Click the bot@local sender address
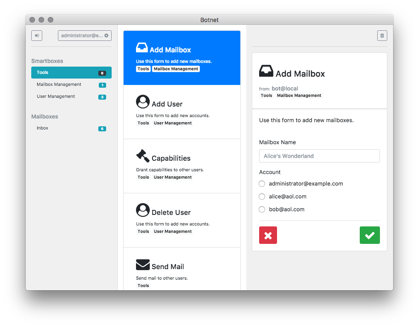The height and width of the screenshot is (327, 419). pos(284,89)
